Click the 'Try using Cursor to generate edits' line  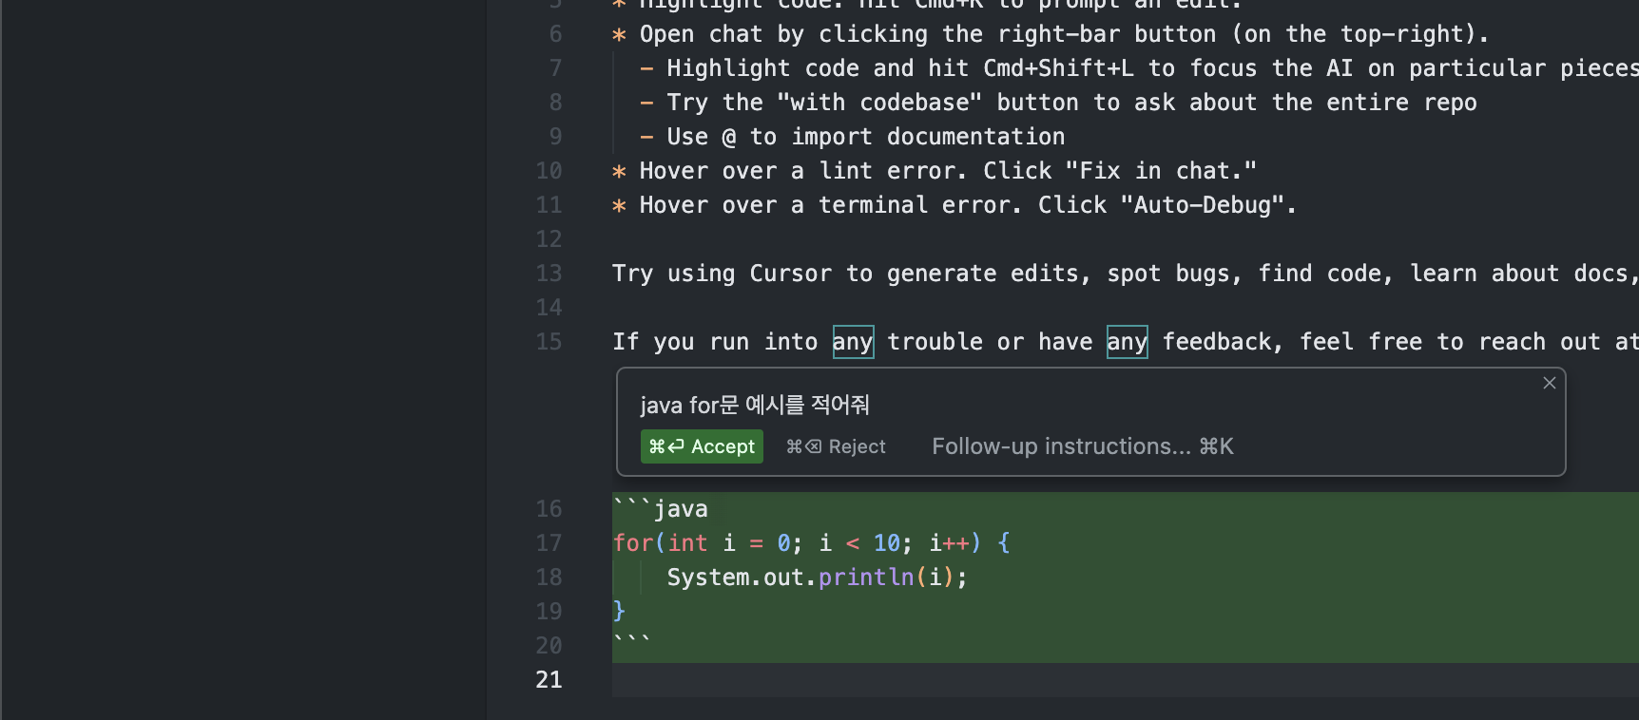[1126, 274]
